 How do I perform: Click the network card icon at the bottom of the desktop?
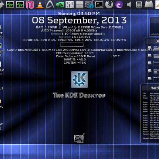point(79,138)
